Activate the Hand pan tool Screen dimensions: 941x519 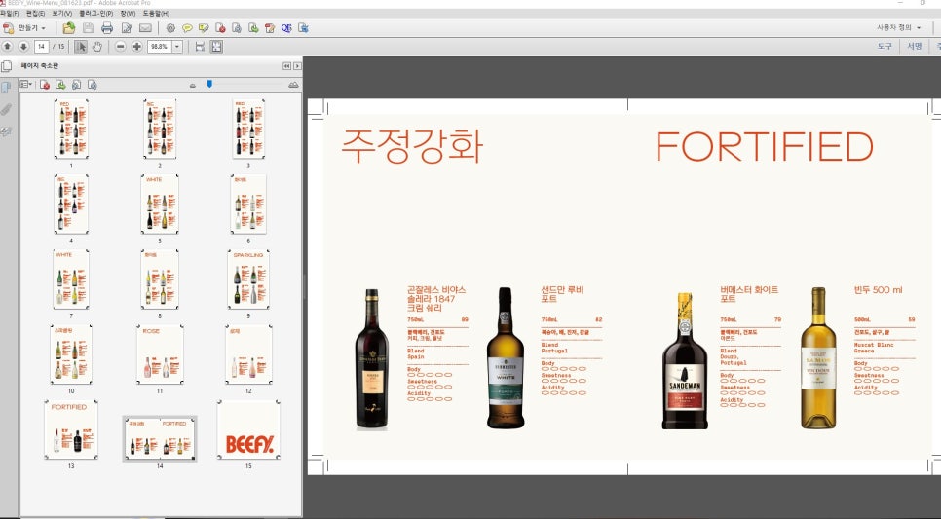point(97,46)
